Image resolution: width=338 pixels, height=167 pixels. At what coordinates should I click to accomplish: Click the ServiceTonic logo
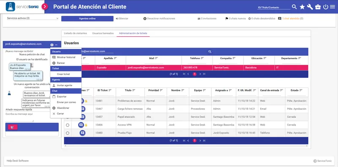[23, 7]
